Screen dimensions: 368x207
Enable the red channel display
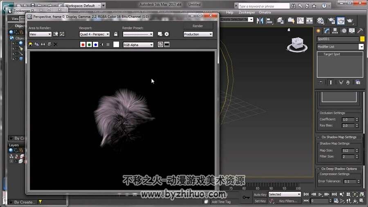tap(83, 45)
